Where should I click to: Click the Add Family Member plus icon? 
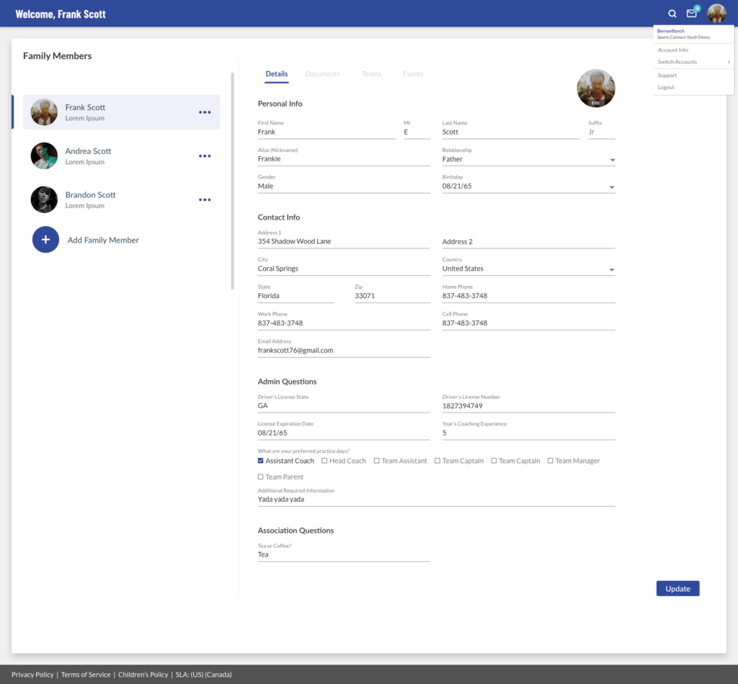[45, 240]
